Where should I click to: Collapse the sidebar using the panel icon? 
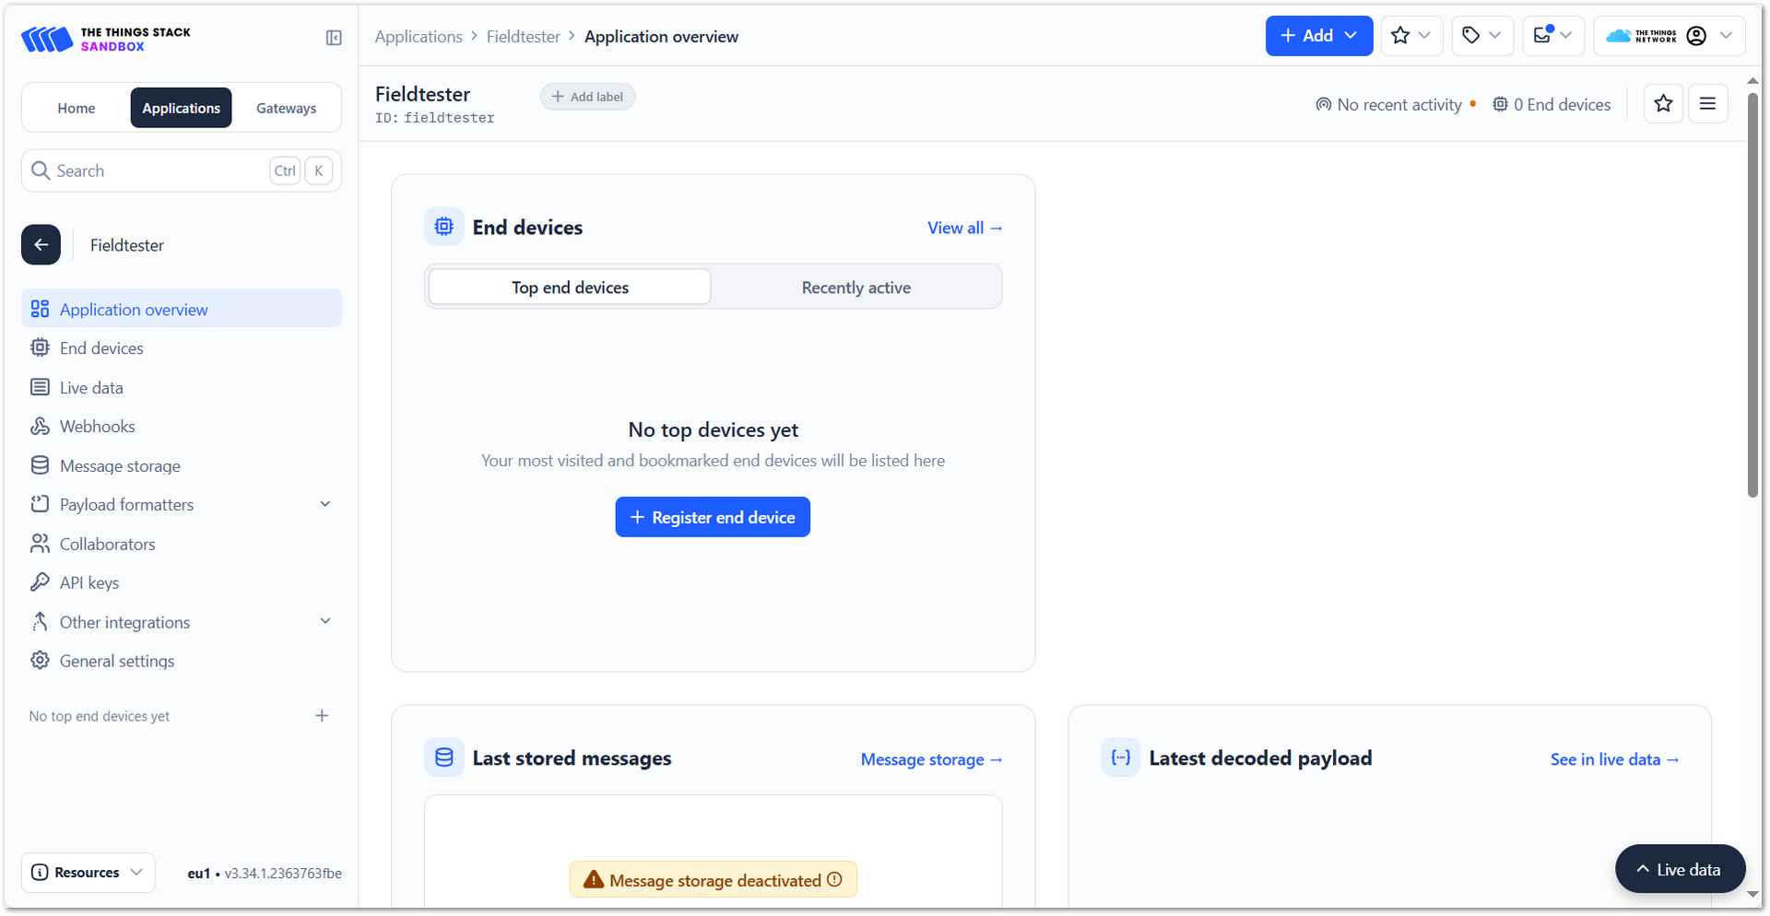334,38
